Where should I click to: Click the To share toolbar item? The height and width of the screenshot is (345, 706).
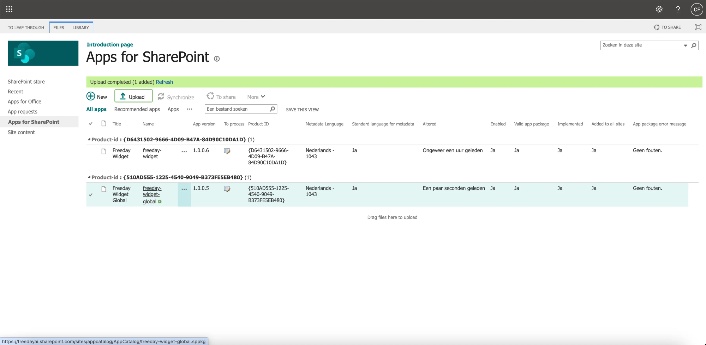click(221, 97)
